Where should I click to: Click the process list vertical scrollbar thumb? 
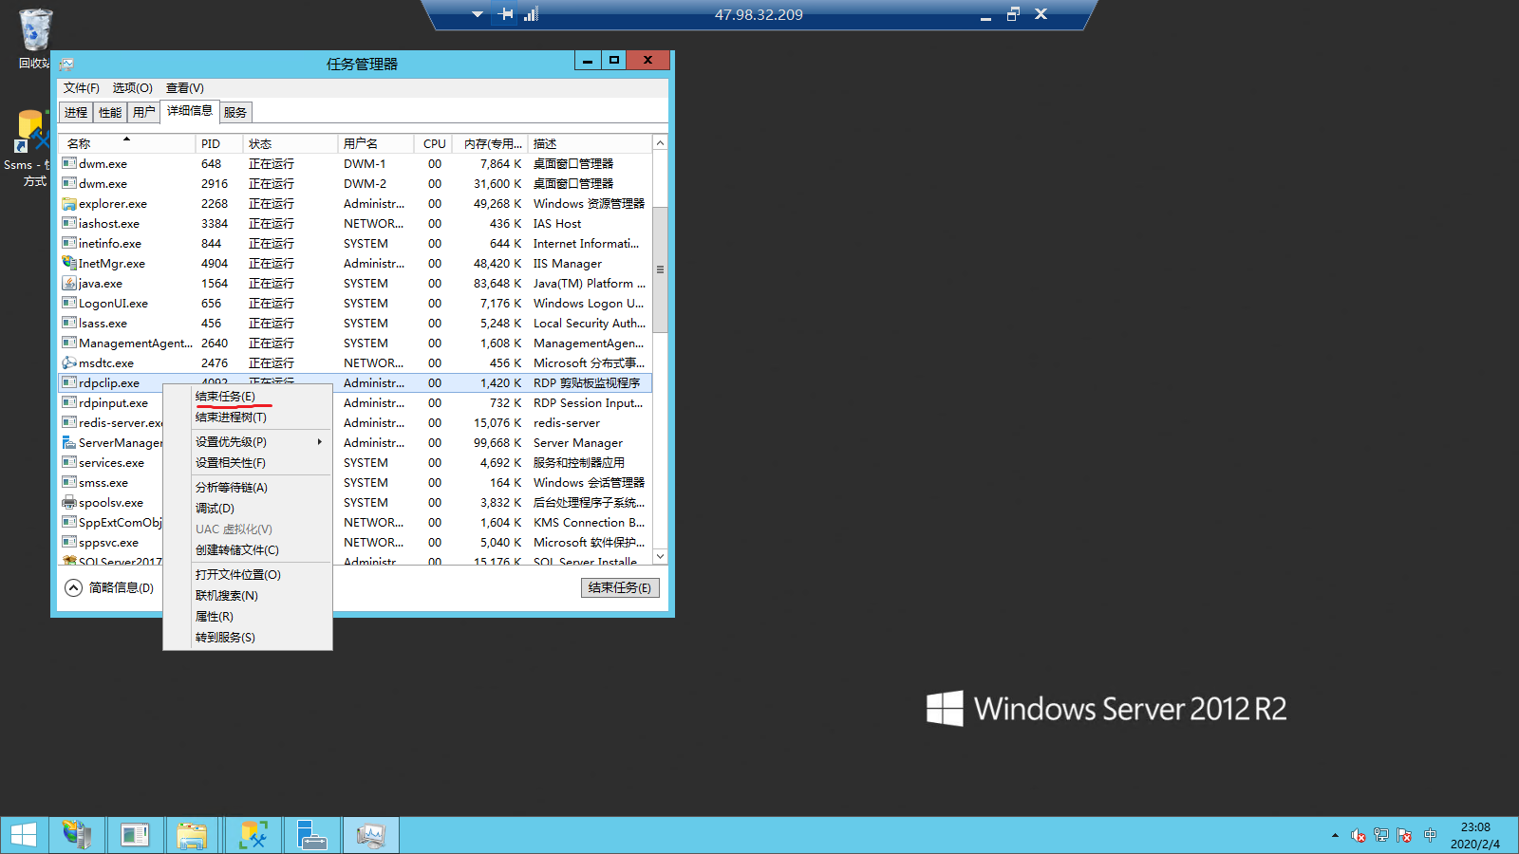[x=660, y=269]
